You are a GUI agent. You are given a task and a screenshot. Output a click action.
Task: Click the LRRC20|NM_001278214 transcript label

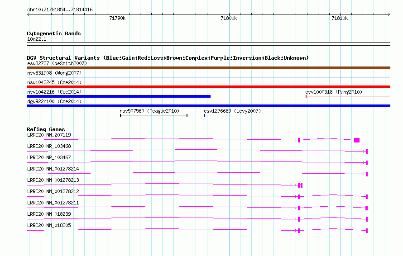point(53,169)
